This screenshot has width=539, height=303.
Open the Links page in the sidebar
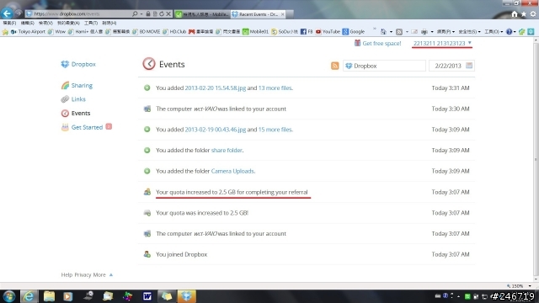[x=78, y=99]
